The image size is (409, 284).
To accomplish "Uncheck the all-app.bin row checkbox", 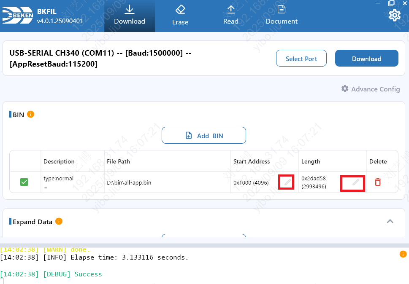I will tap(24, 182).
